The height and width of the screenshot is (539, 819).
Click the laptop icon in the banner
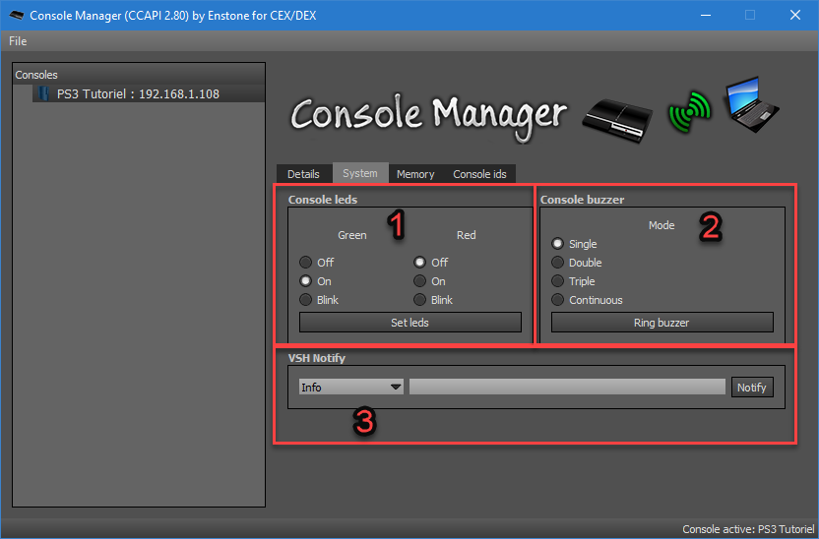[751, 104]
